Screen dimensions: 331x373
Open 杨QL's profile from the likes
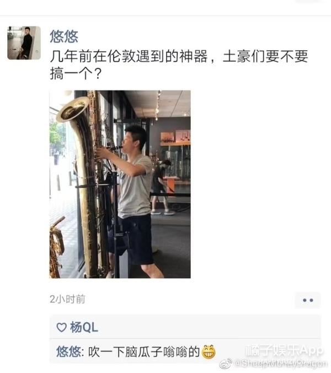pos(84,327)
